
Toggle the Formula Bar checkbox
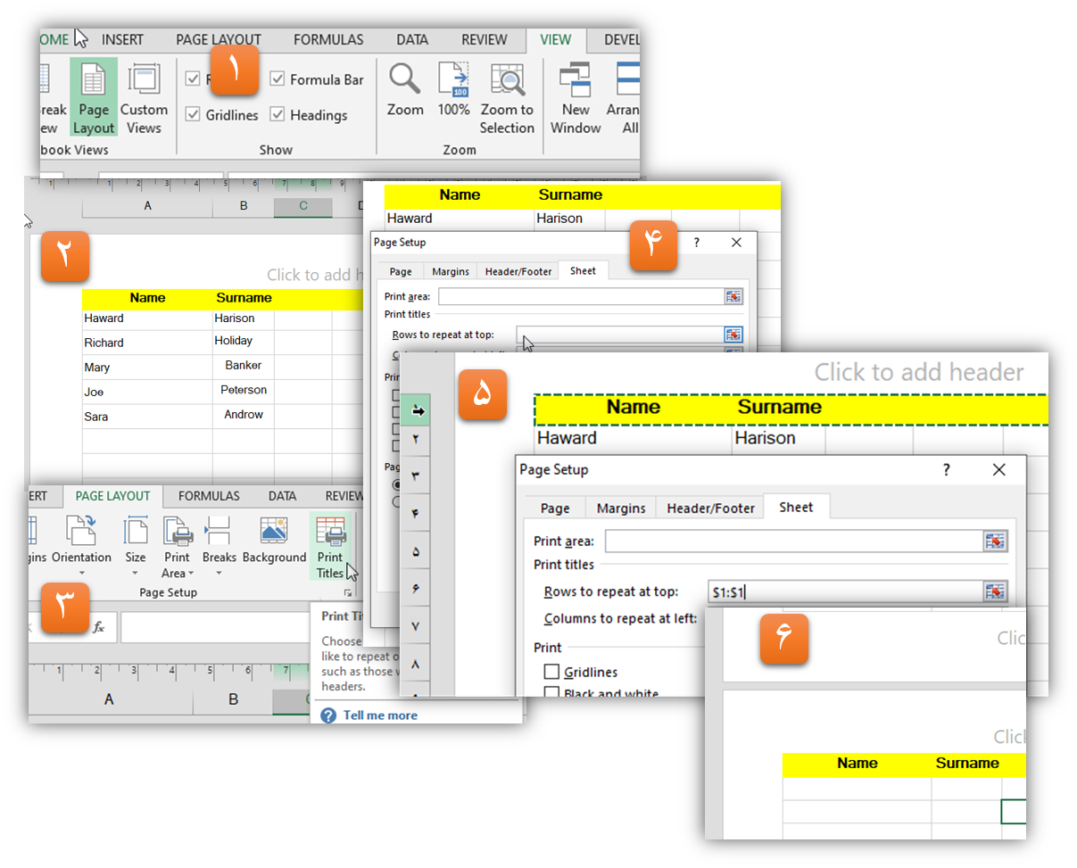click(x=278, y=79)
